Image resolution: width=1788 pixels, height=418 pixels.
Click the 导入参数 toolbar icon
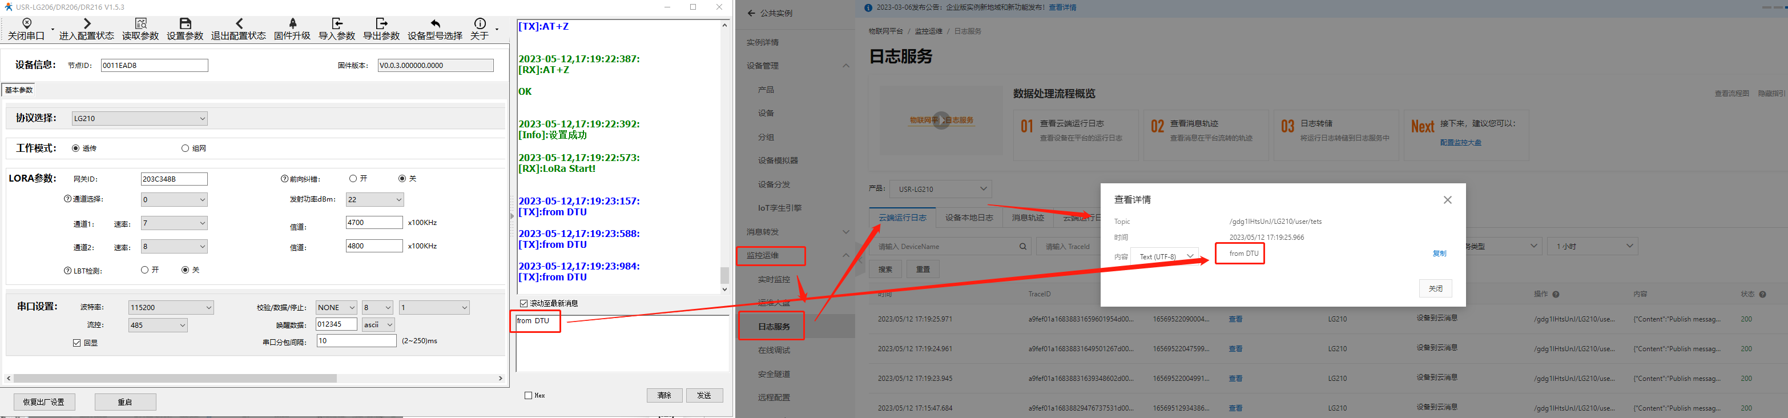(x=337, y=23)
